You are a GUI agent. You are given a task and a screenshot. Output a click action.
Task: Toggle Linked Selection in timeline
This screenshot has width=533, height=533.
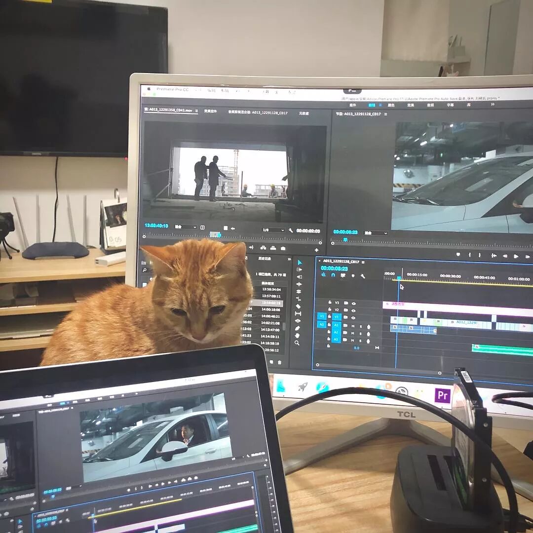click(343, 275)
